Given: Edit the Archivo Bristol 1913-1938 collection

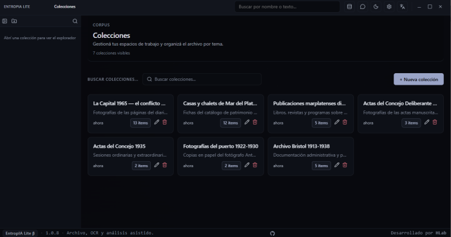Looking at the screenshot, I should coord(336,165).
